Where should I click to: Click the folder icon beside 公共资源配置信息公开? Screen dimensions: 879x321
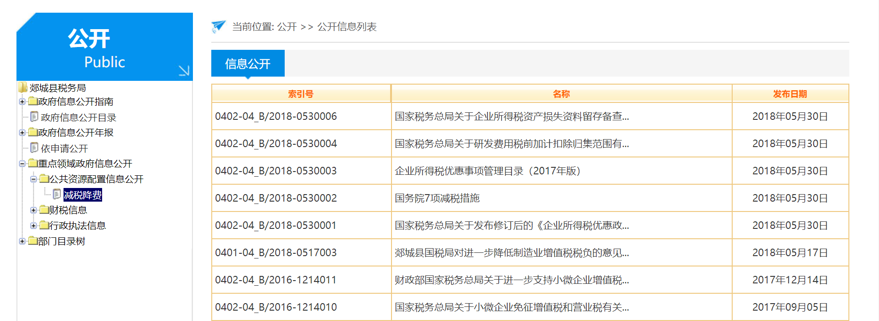point(44,179)
